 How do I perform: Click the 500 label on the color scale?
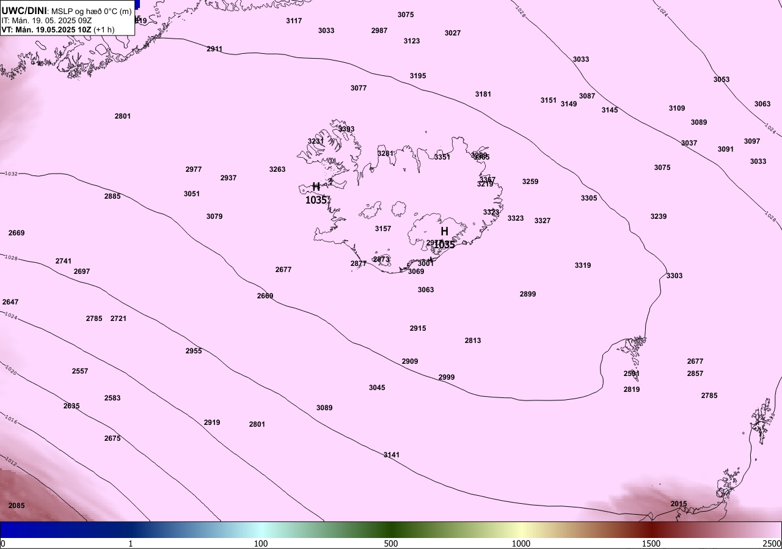click(391, 543)
